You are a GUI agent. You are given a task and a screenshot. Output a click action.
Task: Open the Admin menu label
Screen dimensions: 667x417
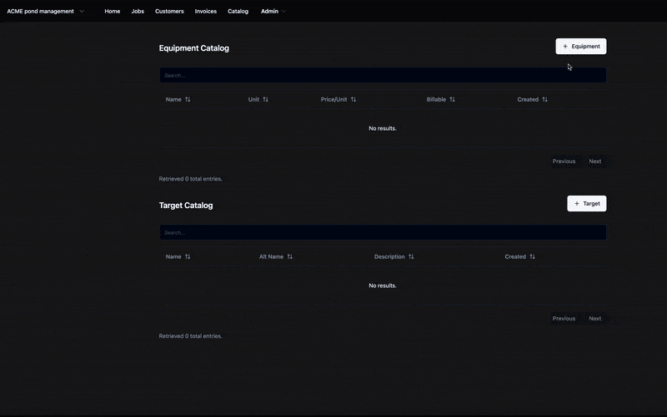[269, 12]
